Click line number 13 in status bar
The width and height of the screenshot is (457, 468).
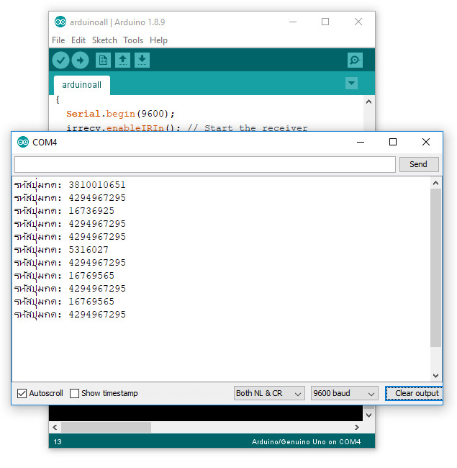click(58, 442)
